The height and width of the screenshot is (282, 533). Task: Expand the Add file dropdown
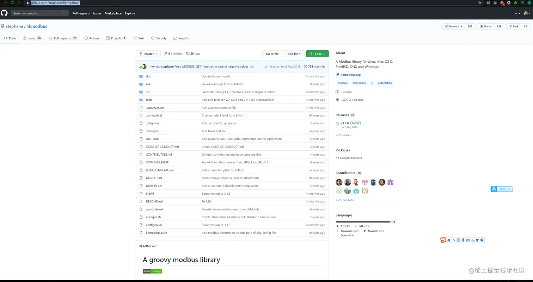click(294, 54)
